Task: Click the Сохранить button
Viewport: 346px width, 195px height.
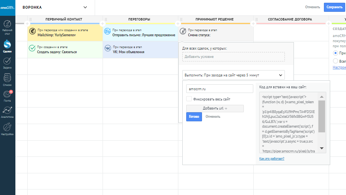Action: (334, 7)
